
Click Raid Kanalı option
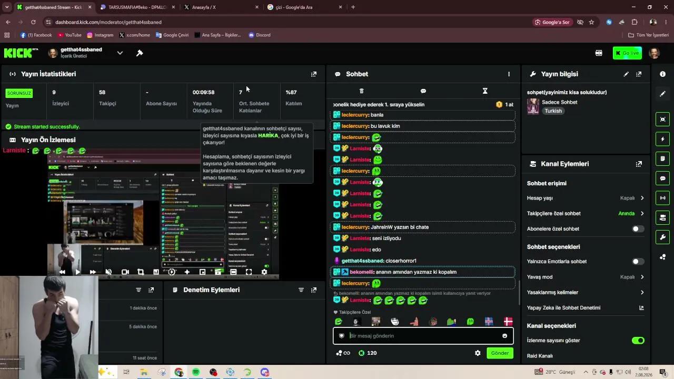pyautogui.click(x=540, y=356)
